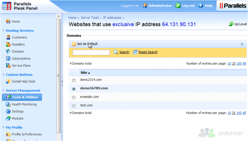248x141 pixels.
Task: Click the Domains globe icon in sidebar
Action: pyautogui.click(x=8, y=52)
